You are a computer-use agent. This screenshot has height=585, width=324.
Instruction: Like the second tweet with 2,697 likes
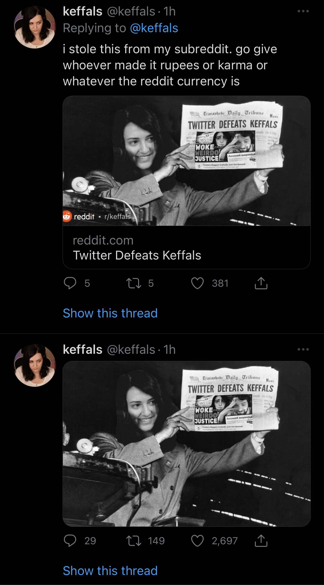[197, 541]
